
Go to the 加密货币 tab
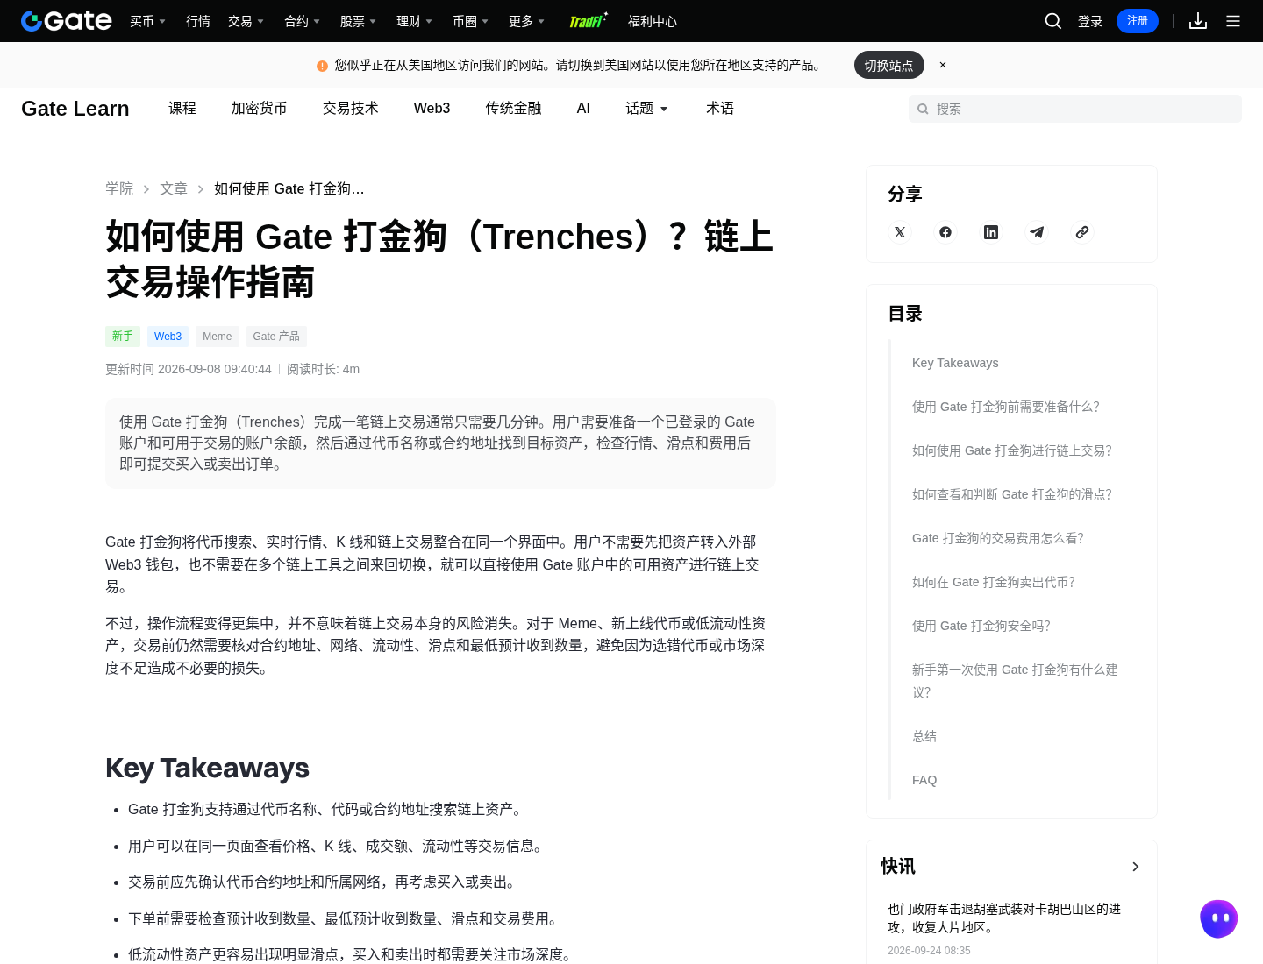(260, 108)
